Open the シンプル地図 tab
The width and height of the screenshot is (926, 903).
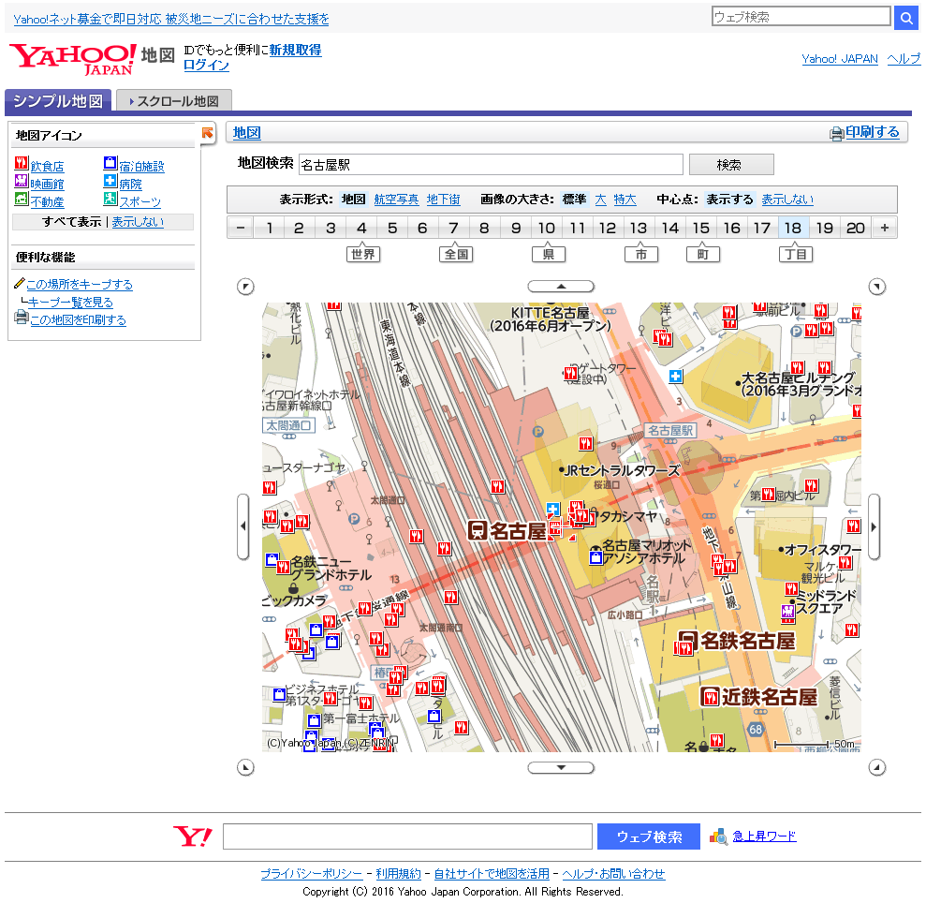tap(58, 100)
